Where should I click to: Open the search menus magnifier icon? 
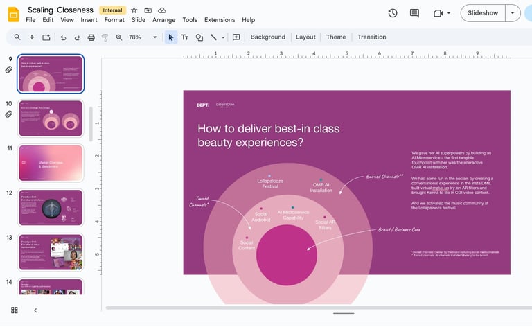(17, 37)
